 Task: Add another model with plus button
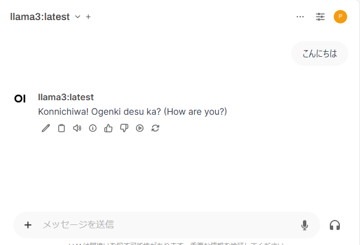(x=88, y=17)
